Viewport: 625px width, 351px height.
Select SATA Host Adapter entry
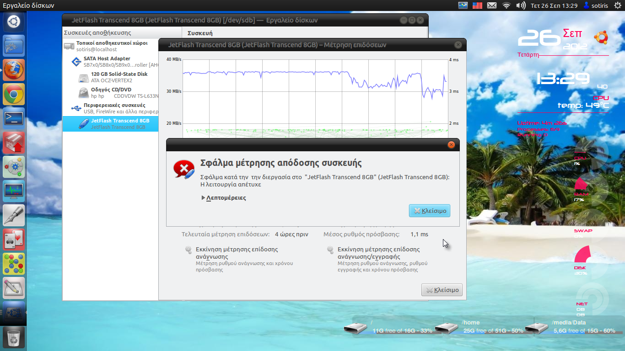coord(107,61)
